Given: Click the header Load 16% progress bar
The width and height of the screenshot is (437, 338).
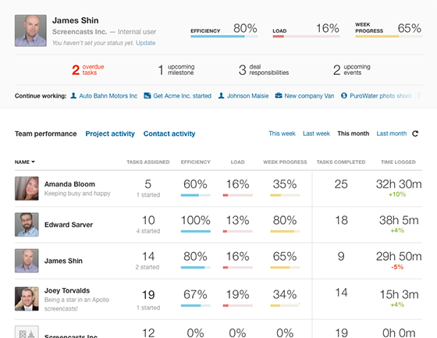Looking at the screenshot, I should tap(306, 36).
